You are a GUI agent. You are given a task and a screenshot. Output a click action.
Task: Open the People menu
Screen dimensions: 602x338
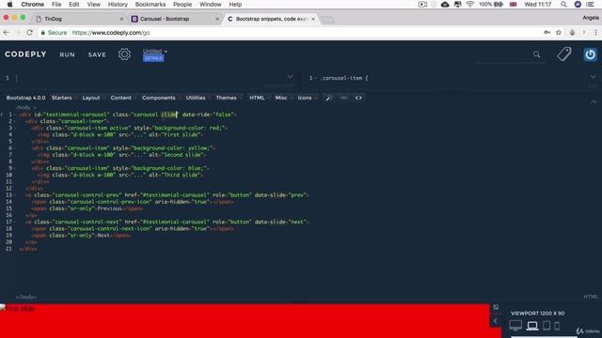click(182, 4)
